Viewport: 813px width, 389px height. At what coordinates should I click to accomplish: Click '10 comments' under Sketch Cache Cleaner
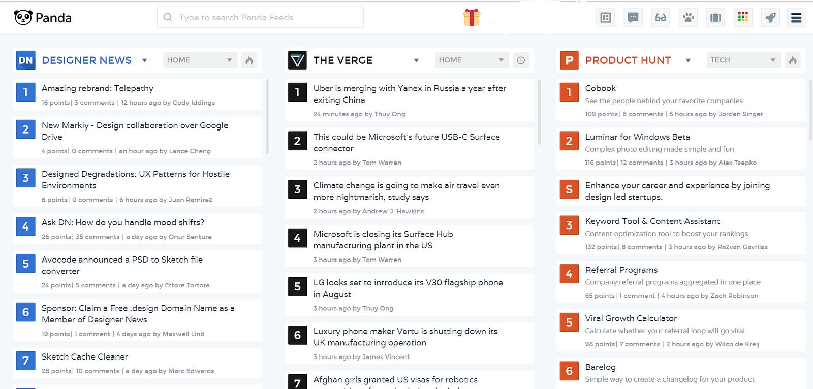click(x=98, y=371)
